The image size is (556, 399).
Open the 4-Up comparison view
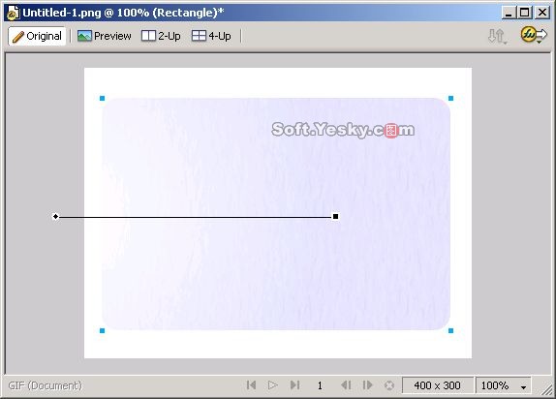point(211,36)
